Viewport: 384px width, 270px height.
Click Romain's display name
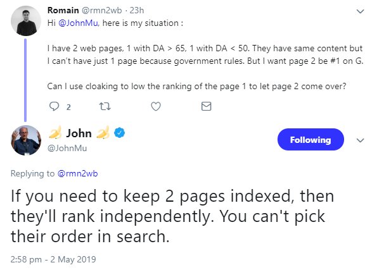63,11
